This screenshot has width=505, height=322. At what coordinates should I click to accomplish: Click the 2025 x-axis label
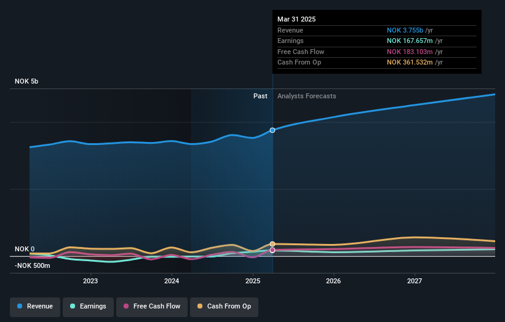(x=253, y=281)
